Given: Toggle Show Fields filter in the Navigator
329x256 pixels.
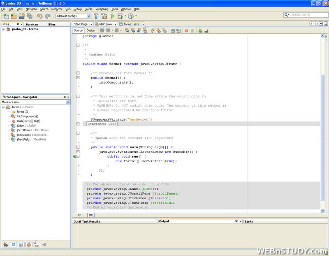Looking at the screenshot, I should click(14, 244).
